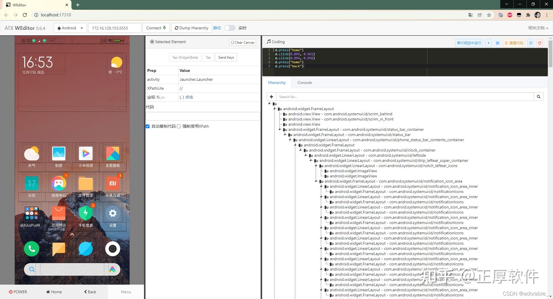Image resolution: width=553 pixels, height=299 pixels.
Task: Open the Android platform dropdown
Action: [70, 28]
